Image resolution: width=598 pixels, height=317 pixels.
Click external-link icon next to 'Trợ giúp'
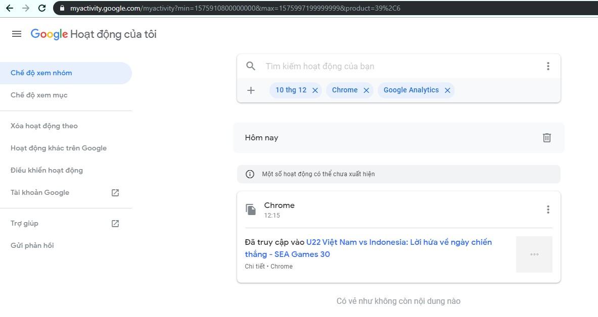pos(115,223)
